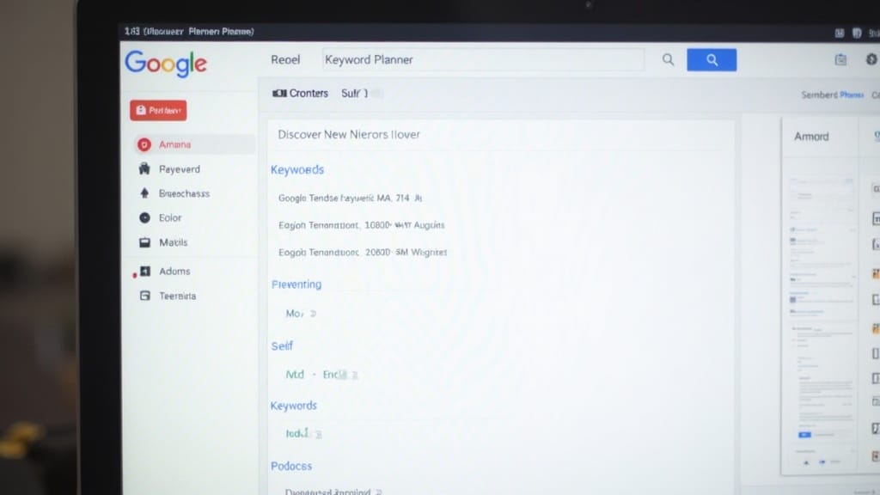Open the Keywords section link
The height and width of the screenshot is (495, 880).
[294, 406]
